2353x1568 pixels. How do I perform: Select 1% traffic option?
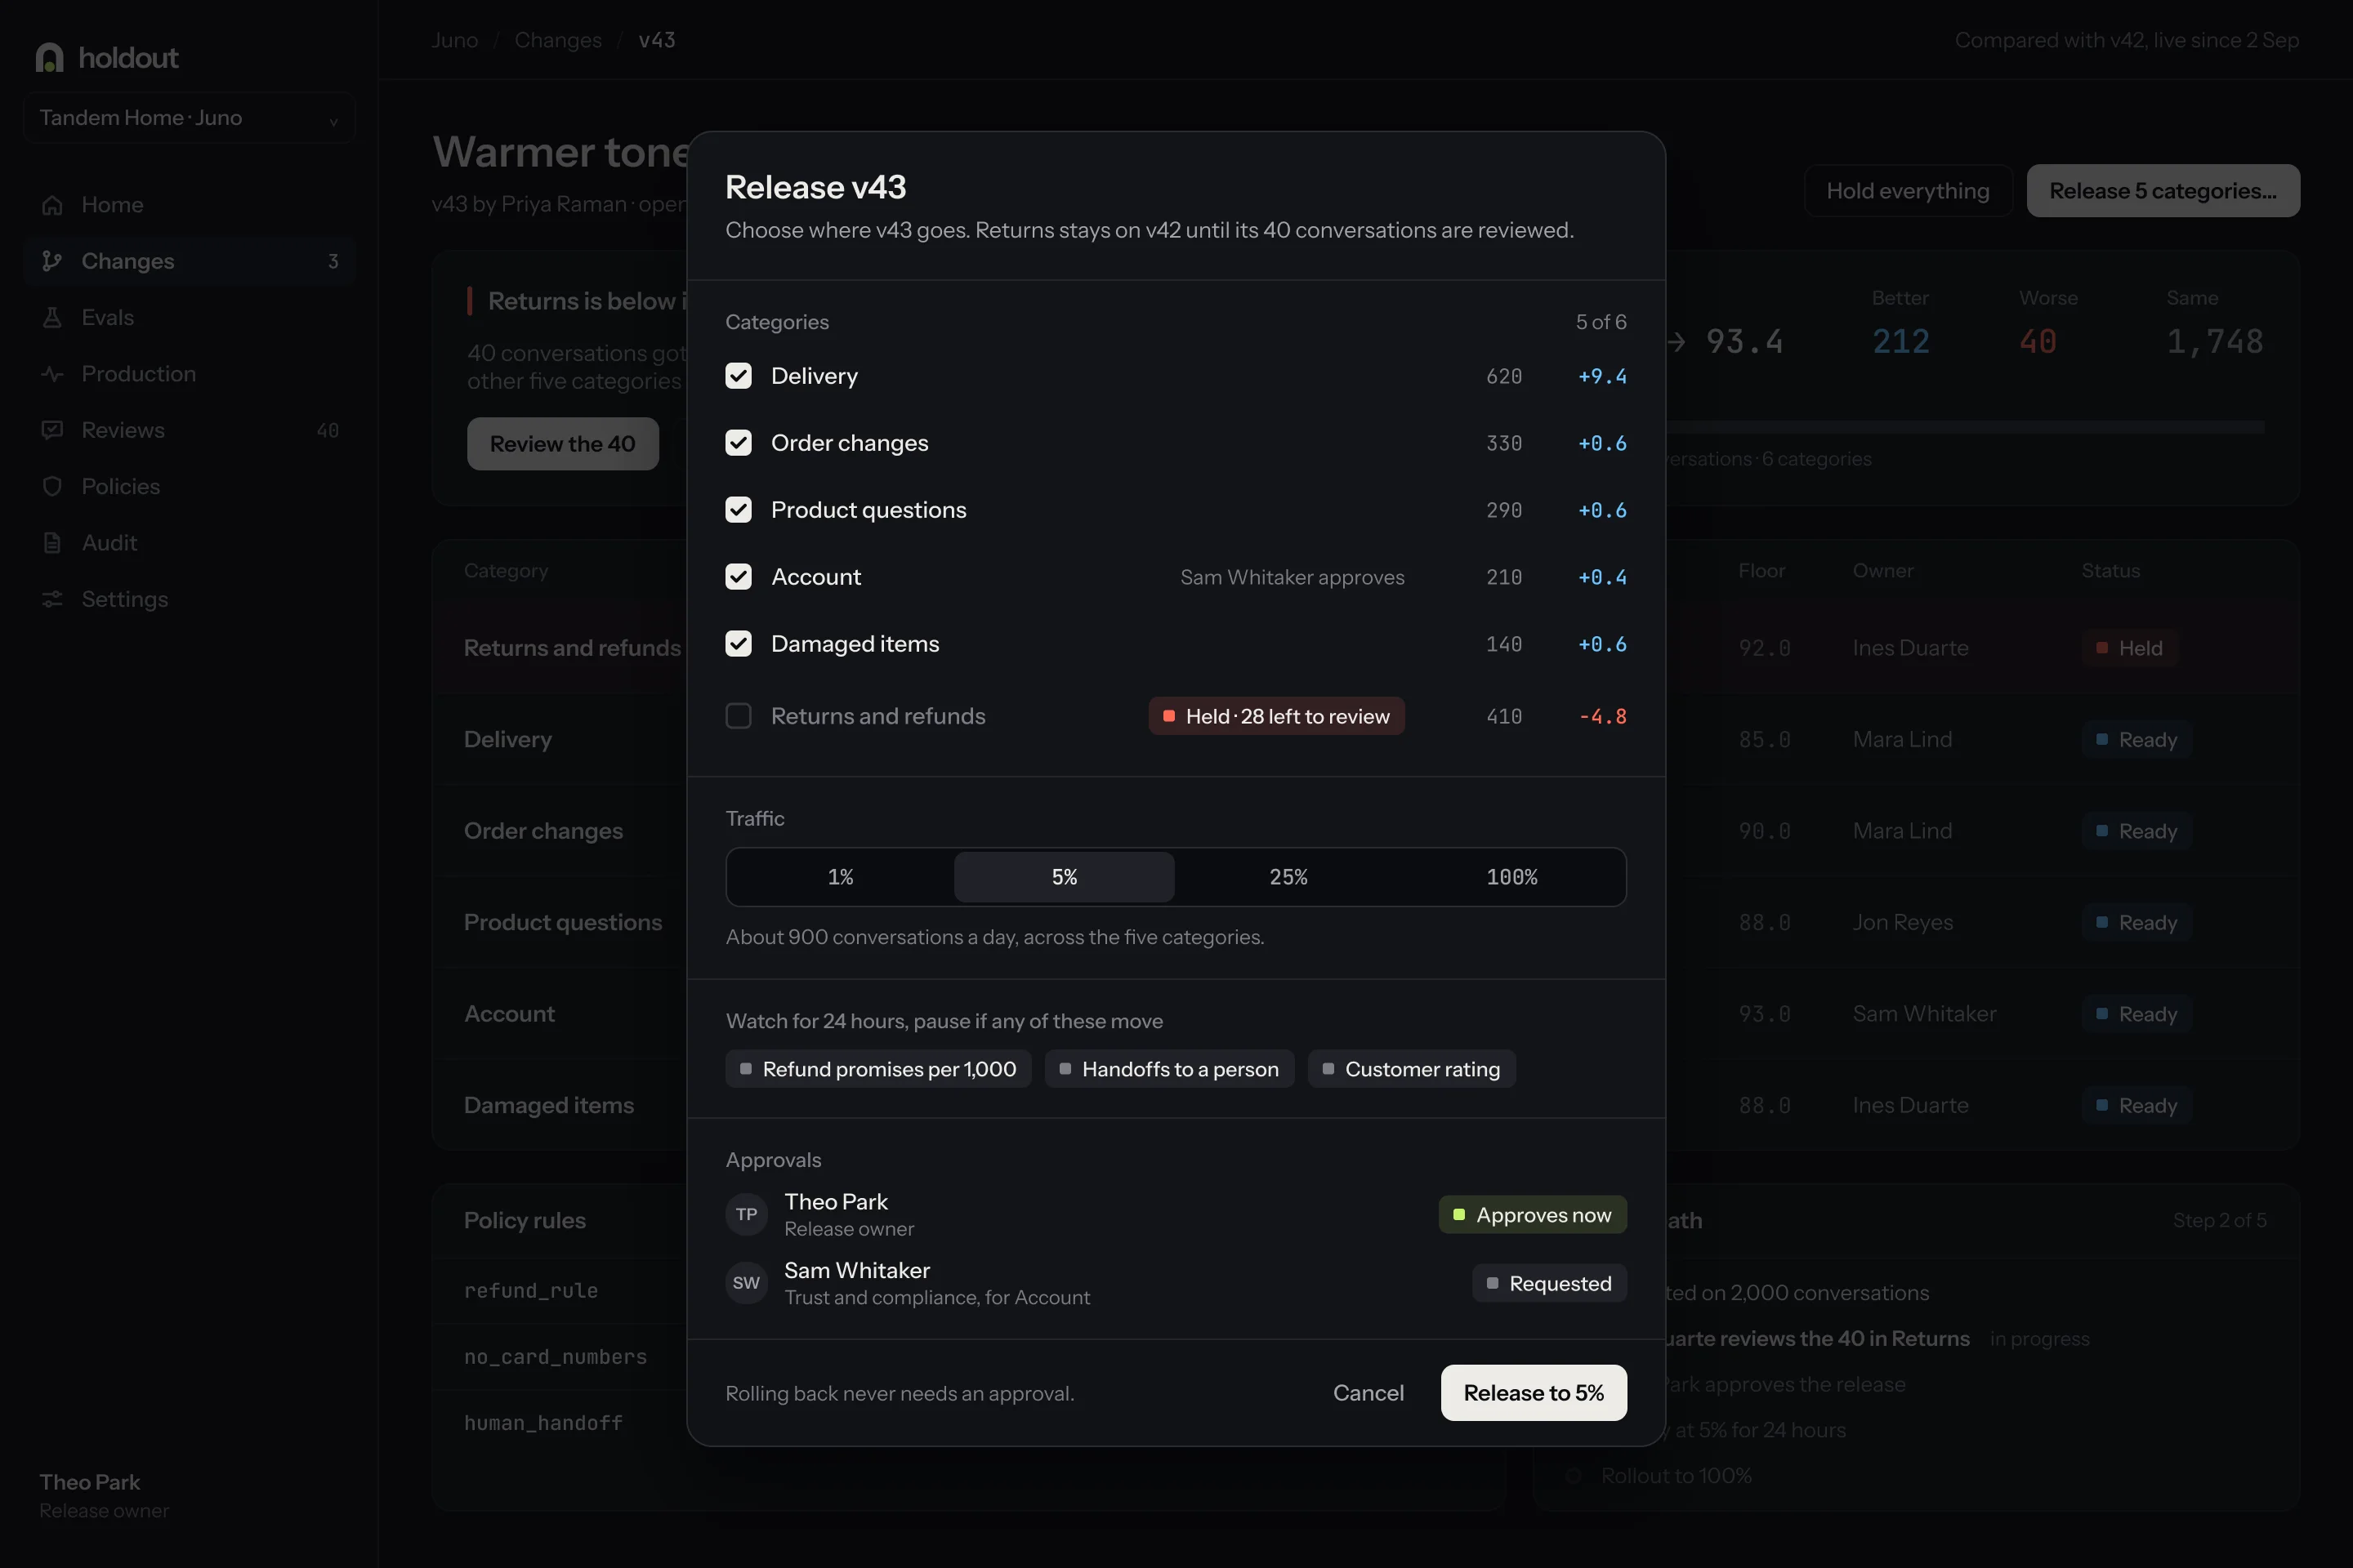841,877
